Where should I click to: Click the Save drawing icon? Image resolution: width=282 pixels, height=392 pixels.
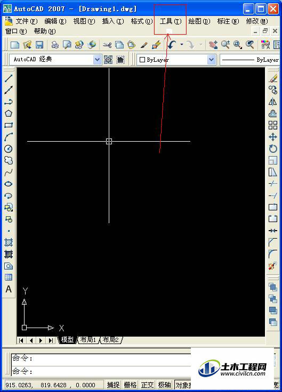pos(39,45)
